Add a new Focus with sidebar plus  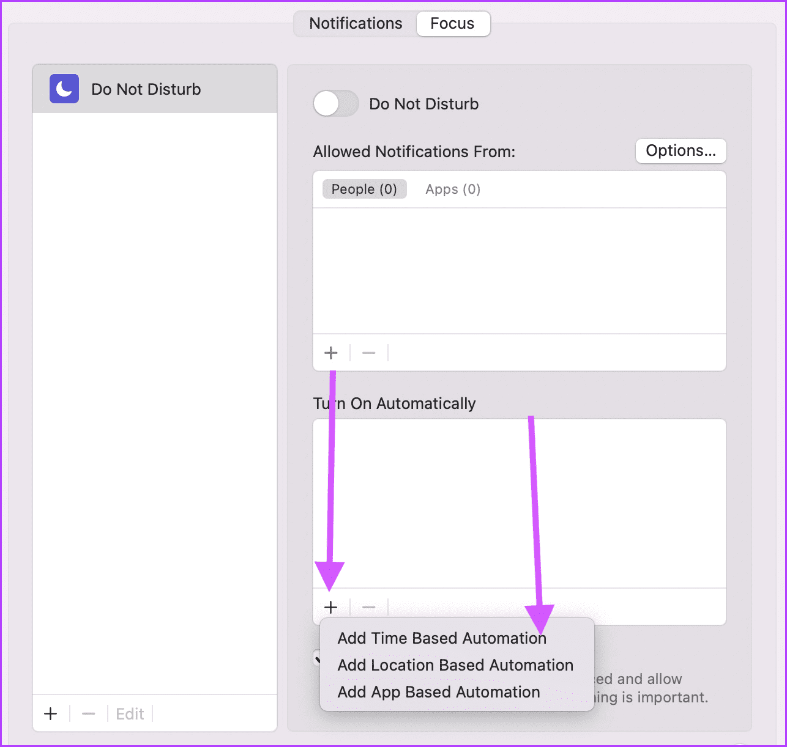(51, 713)
